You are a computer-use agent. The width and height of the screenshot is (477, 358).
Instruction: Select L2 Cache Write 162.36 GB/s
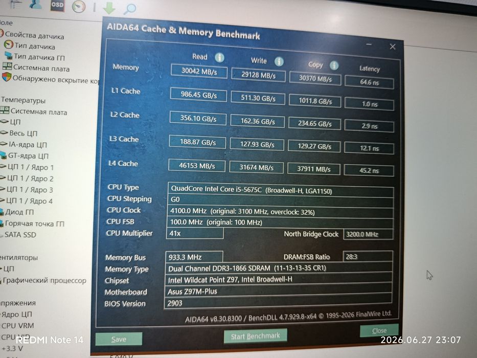click(258, 122)
